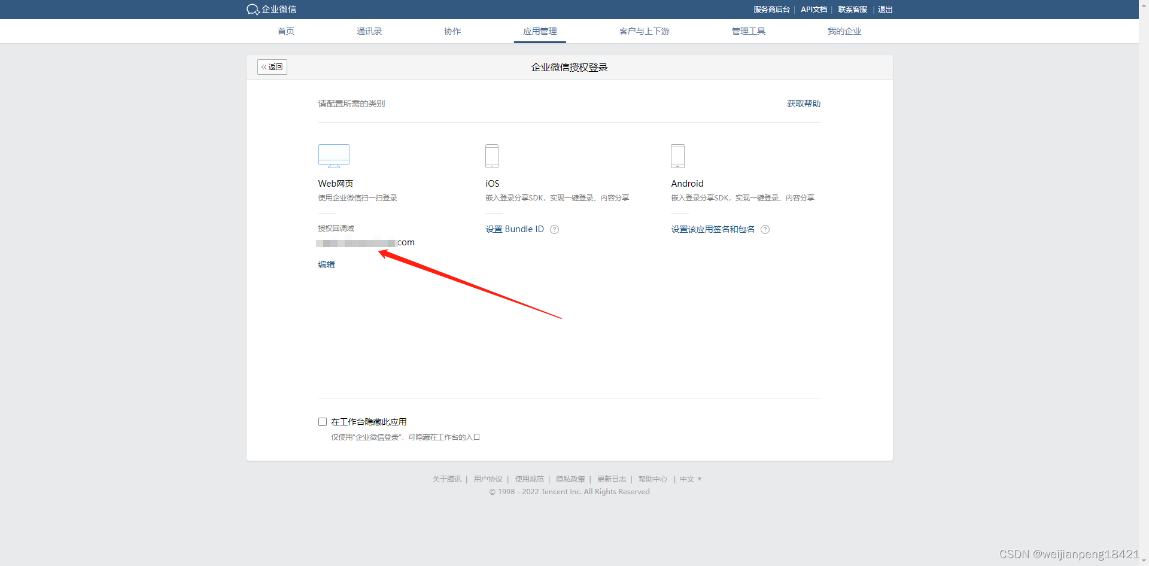
Task: Open 客户与上下游 tab
Action: pyautogui.click(x=645, y=31)
